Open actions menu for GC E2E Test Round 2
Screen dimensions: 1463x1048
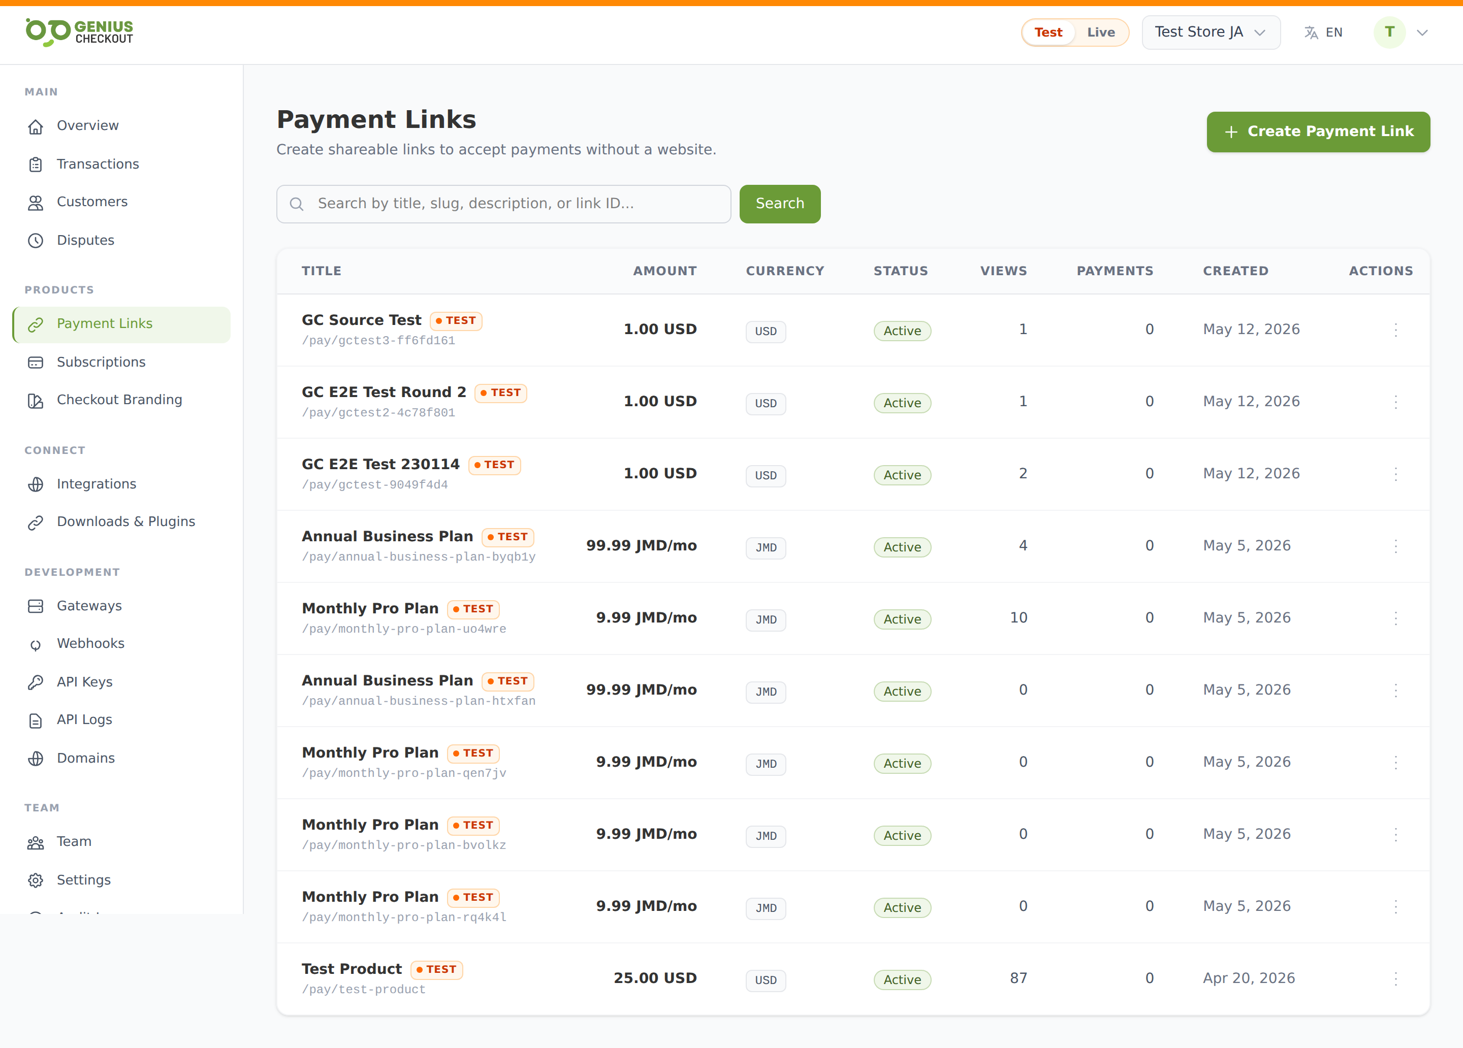1395,402
